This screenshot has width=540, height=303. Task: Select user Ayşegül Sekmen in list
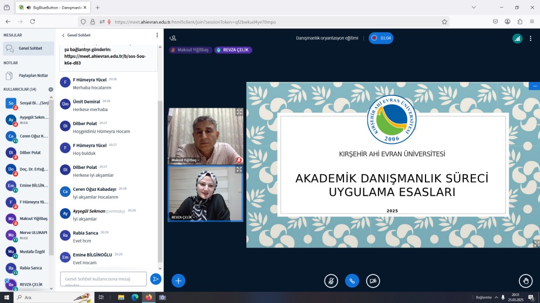(27, 120)
